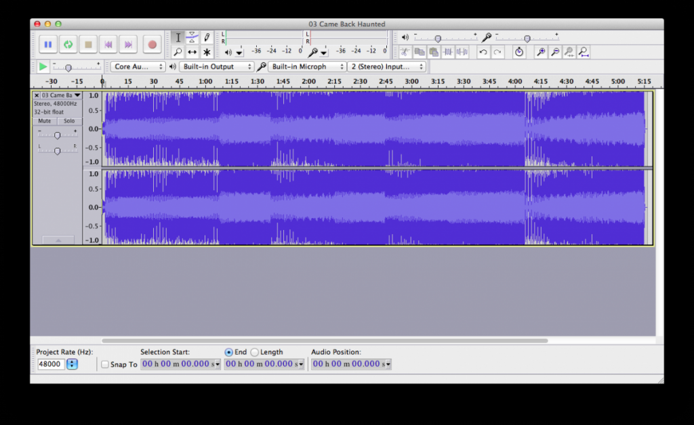This screenshot has height=425, width=694.
Task: Click the Zoom Out magnifier
Action: (x=554, y=52)
